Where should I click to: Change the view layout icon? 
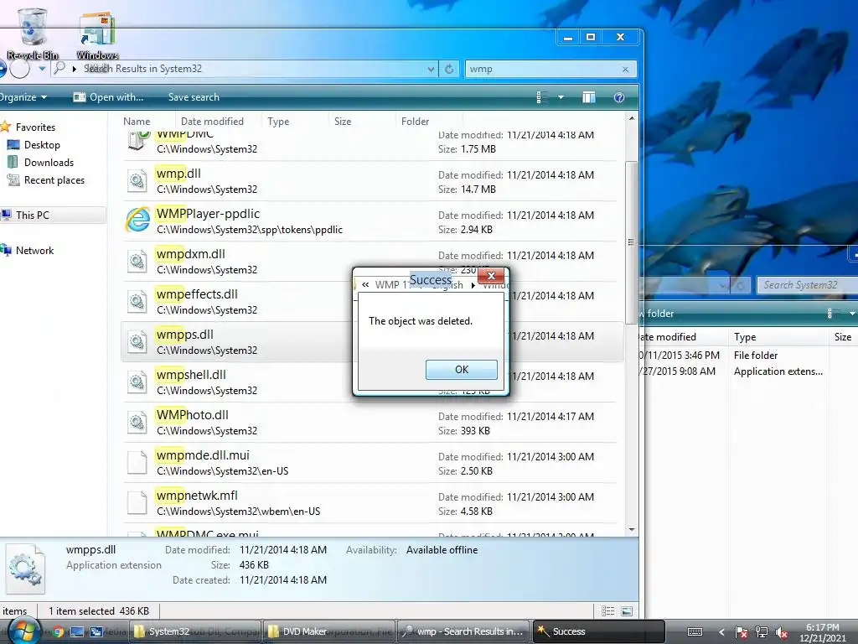pyautogui.click(x=542, y=97)
